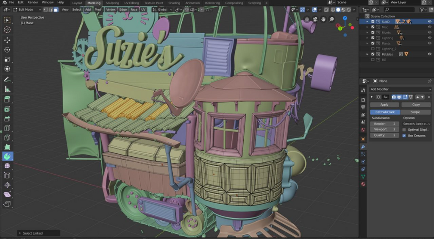The width and height of the screenshot is (434, 239).
Task: Enable the BG collection checkbox
Action: 373,59
